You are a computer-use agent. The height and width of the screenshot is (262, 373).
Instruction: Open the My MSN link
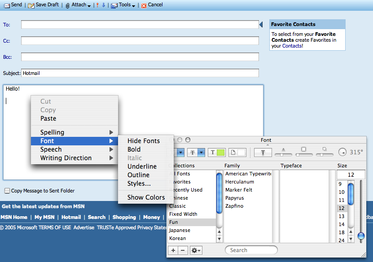(x=44, y=217)
